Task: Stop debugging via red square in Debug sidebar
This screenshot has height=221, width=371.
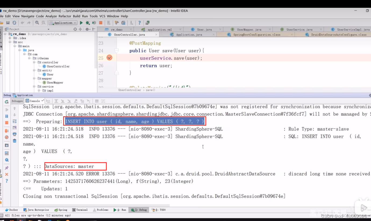Action: tap(7, 123)
